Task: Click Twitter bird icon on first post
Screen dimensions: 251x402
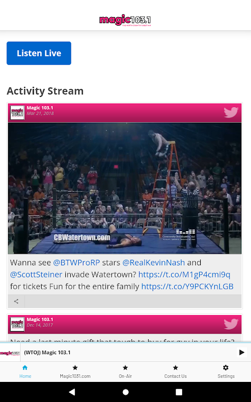Action: point(231,112)
